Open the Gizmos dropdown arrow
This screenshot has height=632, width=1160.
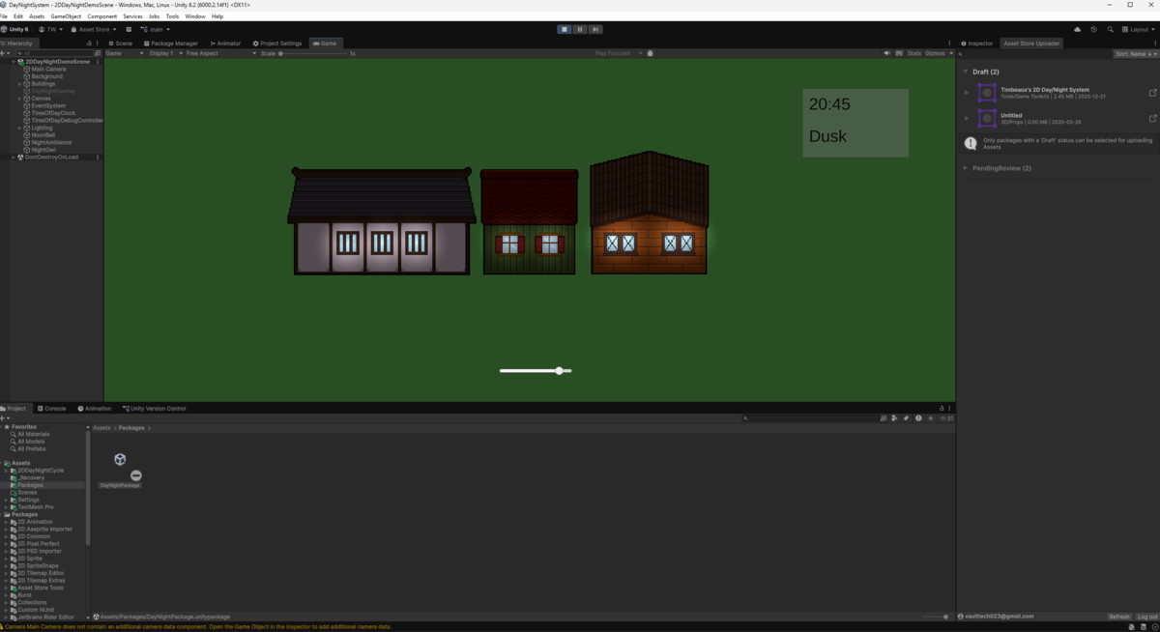click(x=950, y=53)
